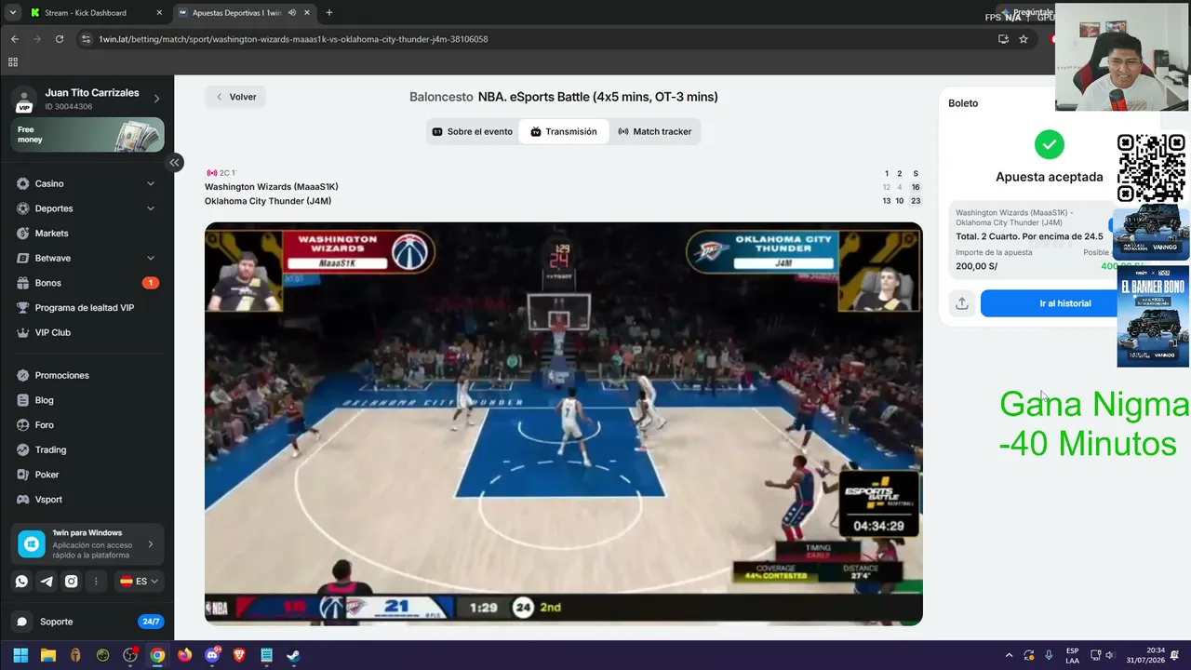Open the Chrome tab search dropdown
The width and height of the screenshot is (1191, 670).
tap(12, 13)
